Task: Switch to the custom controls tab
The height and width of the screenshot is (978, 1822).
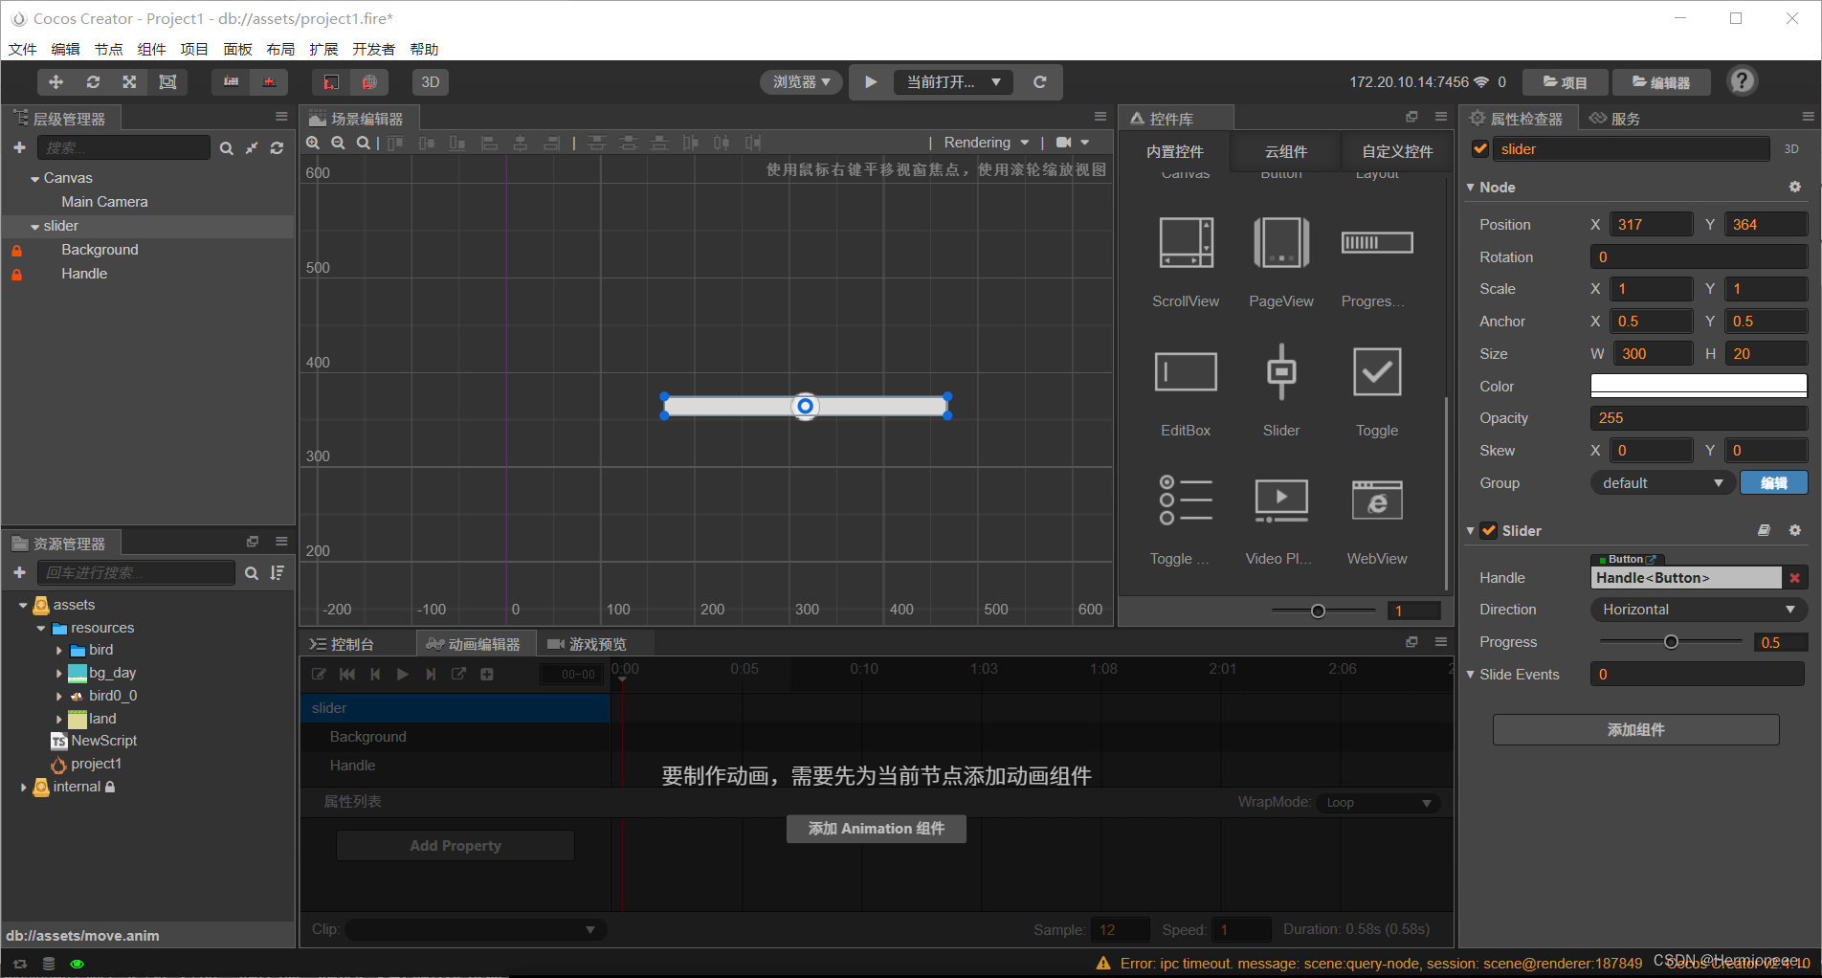Action: click(x=1397, y=151)
